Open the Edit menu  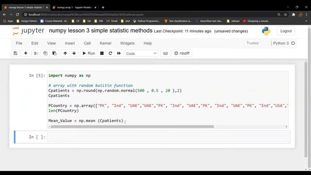tap(35, 43)
